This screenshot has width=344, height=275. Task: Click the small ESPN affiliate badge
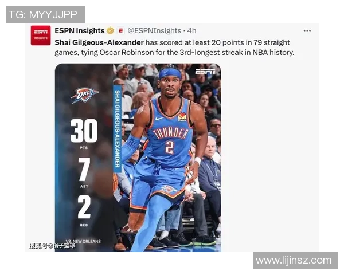(x=120, y=30)
